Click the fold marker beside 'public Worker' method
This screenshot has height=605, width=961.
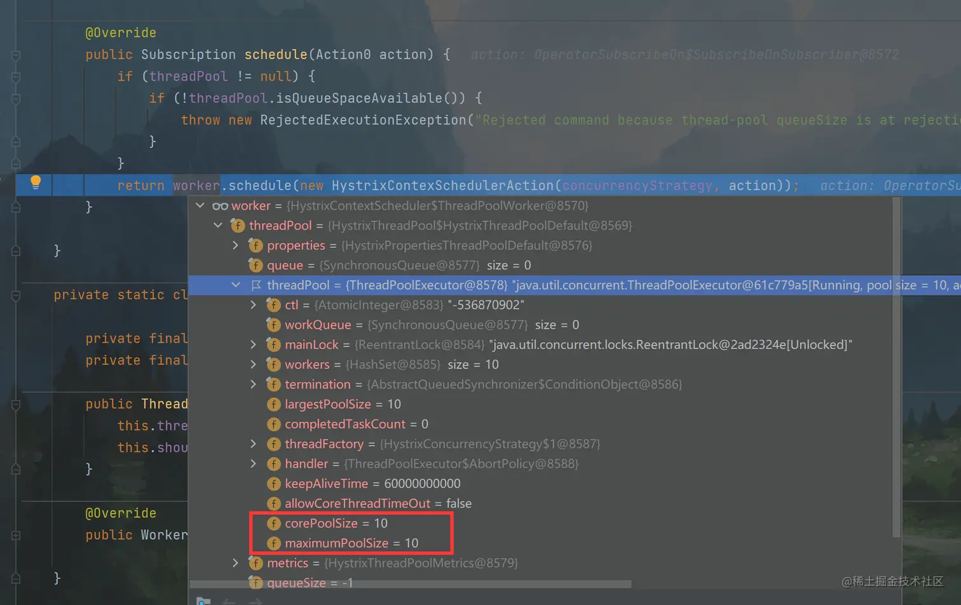16,536
